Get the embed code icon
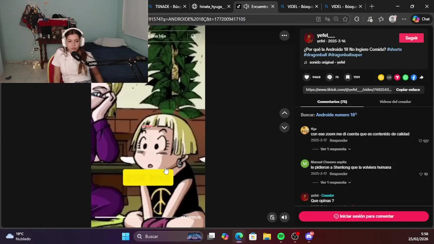434x244 pixels. point(389,77)
